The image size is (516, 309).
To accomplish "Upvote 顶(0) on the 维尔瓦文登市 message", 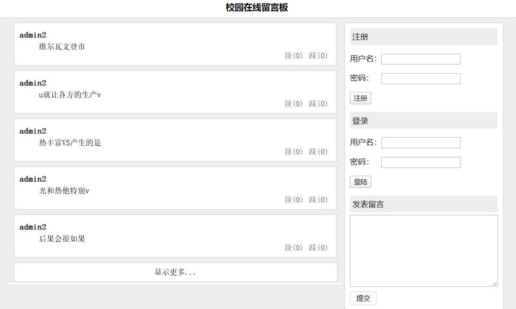I will tap(294, 56).
